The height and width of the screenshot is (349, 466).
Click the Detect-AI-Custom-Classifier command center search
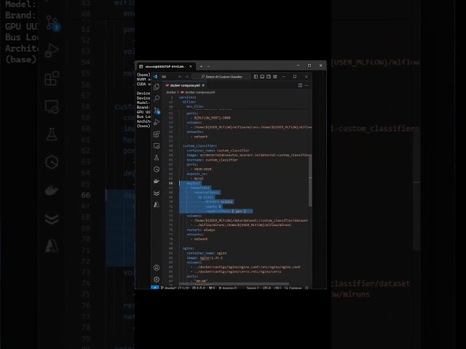coord(221,76)
